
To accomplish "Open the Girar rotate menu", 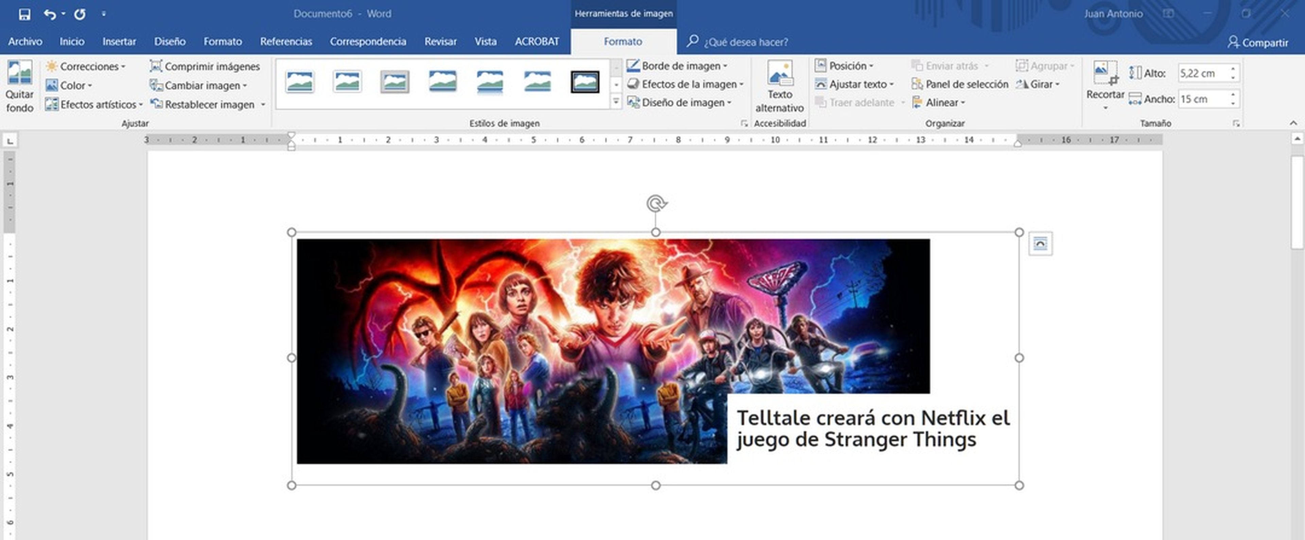I will point(1038,84).
